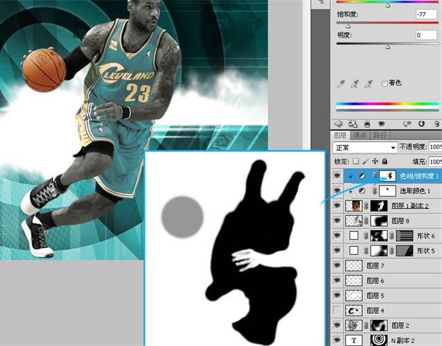
Task: Click mask link chain on 色相/饱和度 1
Action: point(374,176)
